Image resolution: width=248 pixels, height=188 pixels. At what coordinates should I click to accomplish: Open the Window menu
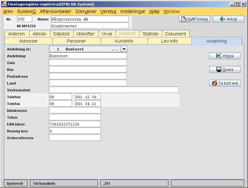click(171, 12)
